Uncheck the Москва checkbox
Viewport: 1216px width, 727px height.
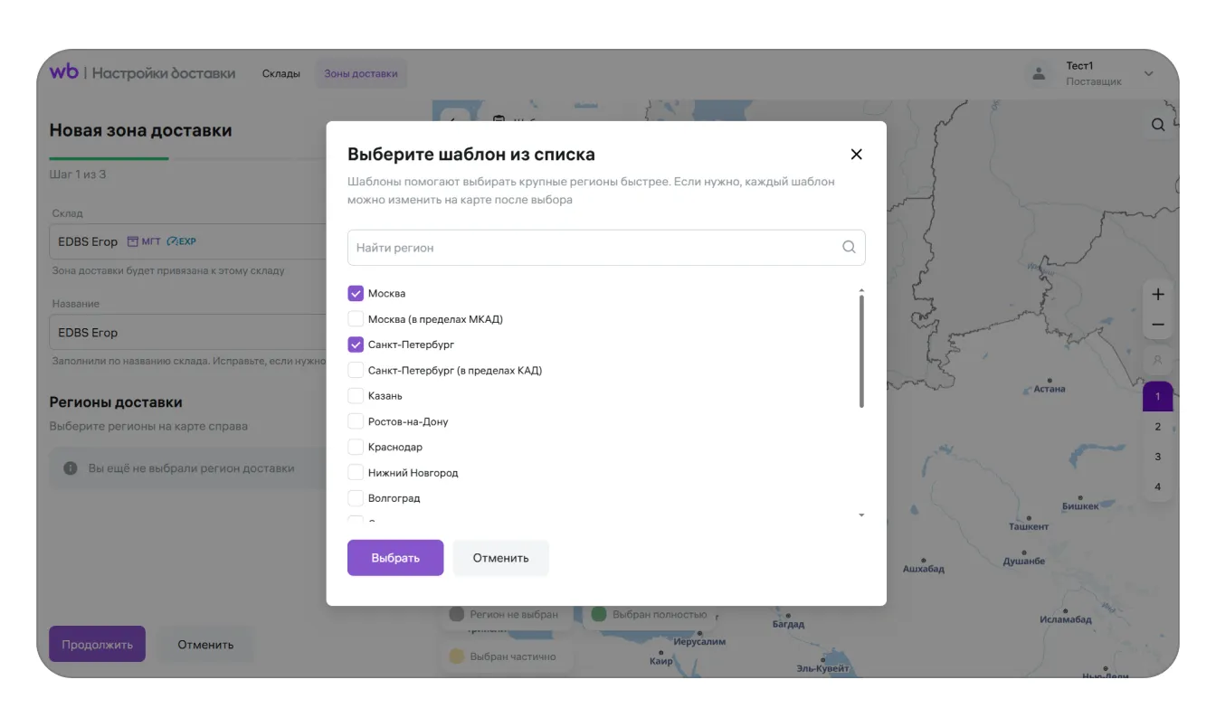(356, 294)
